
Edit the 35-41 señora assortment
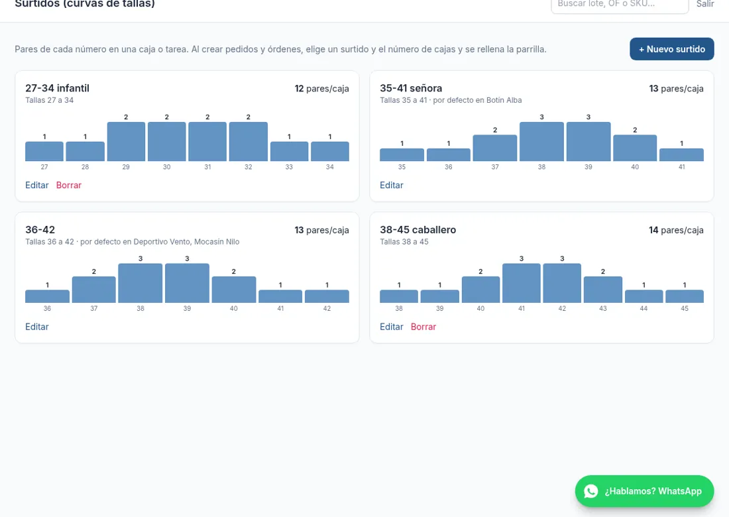coord(392,185)
